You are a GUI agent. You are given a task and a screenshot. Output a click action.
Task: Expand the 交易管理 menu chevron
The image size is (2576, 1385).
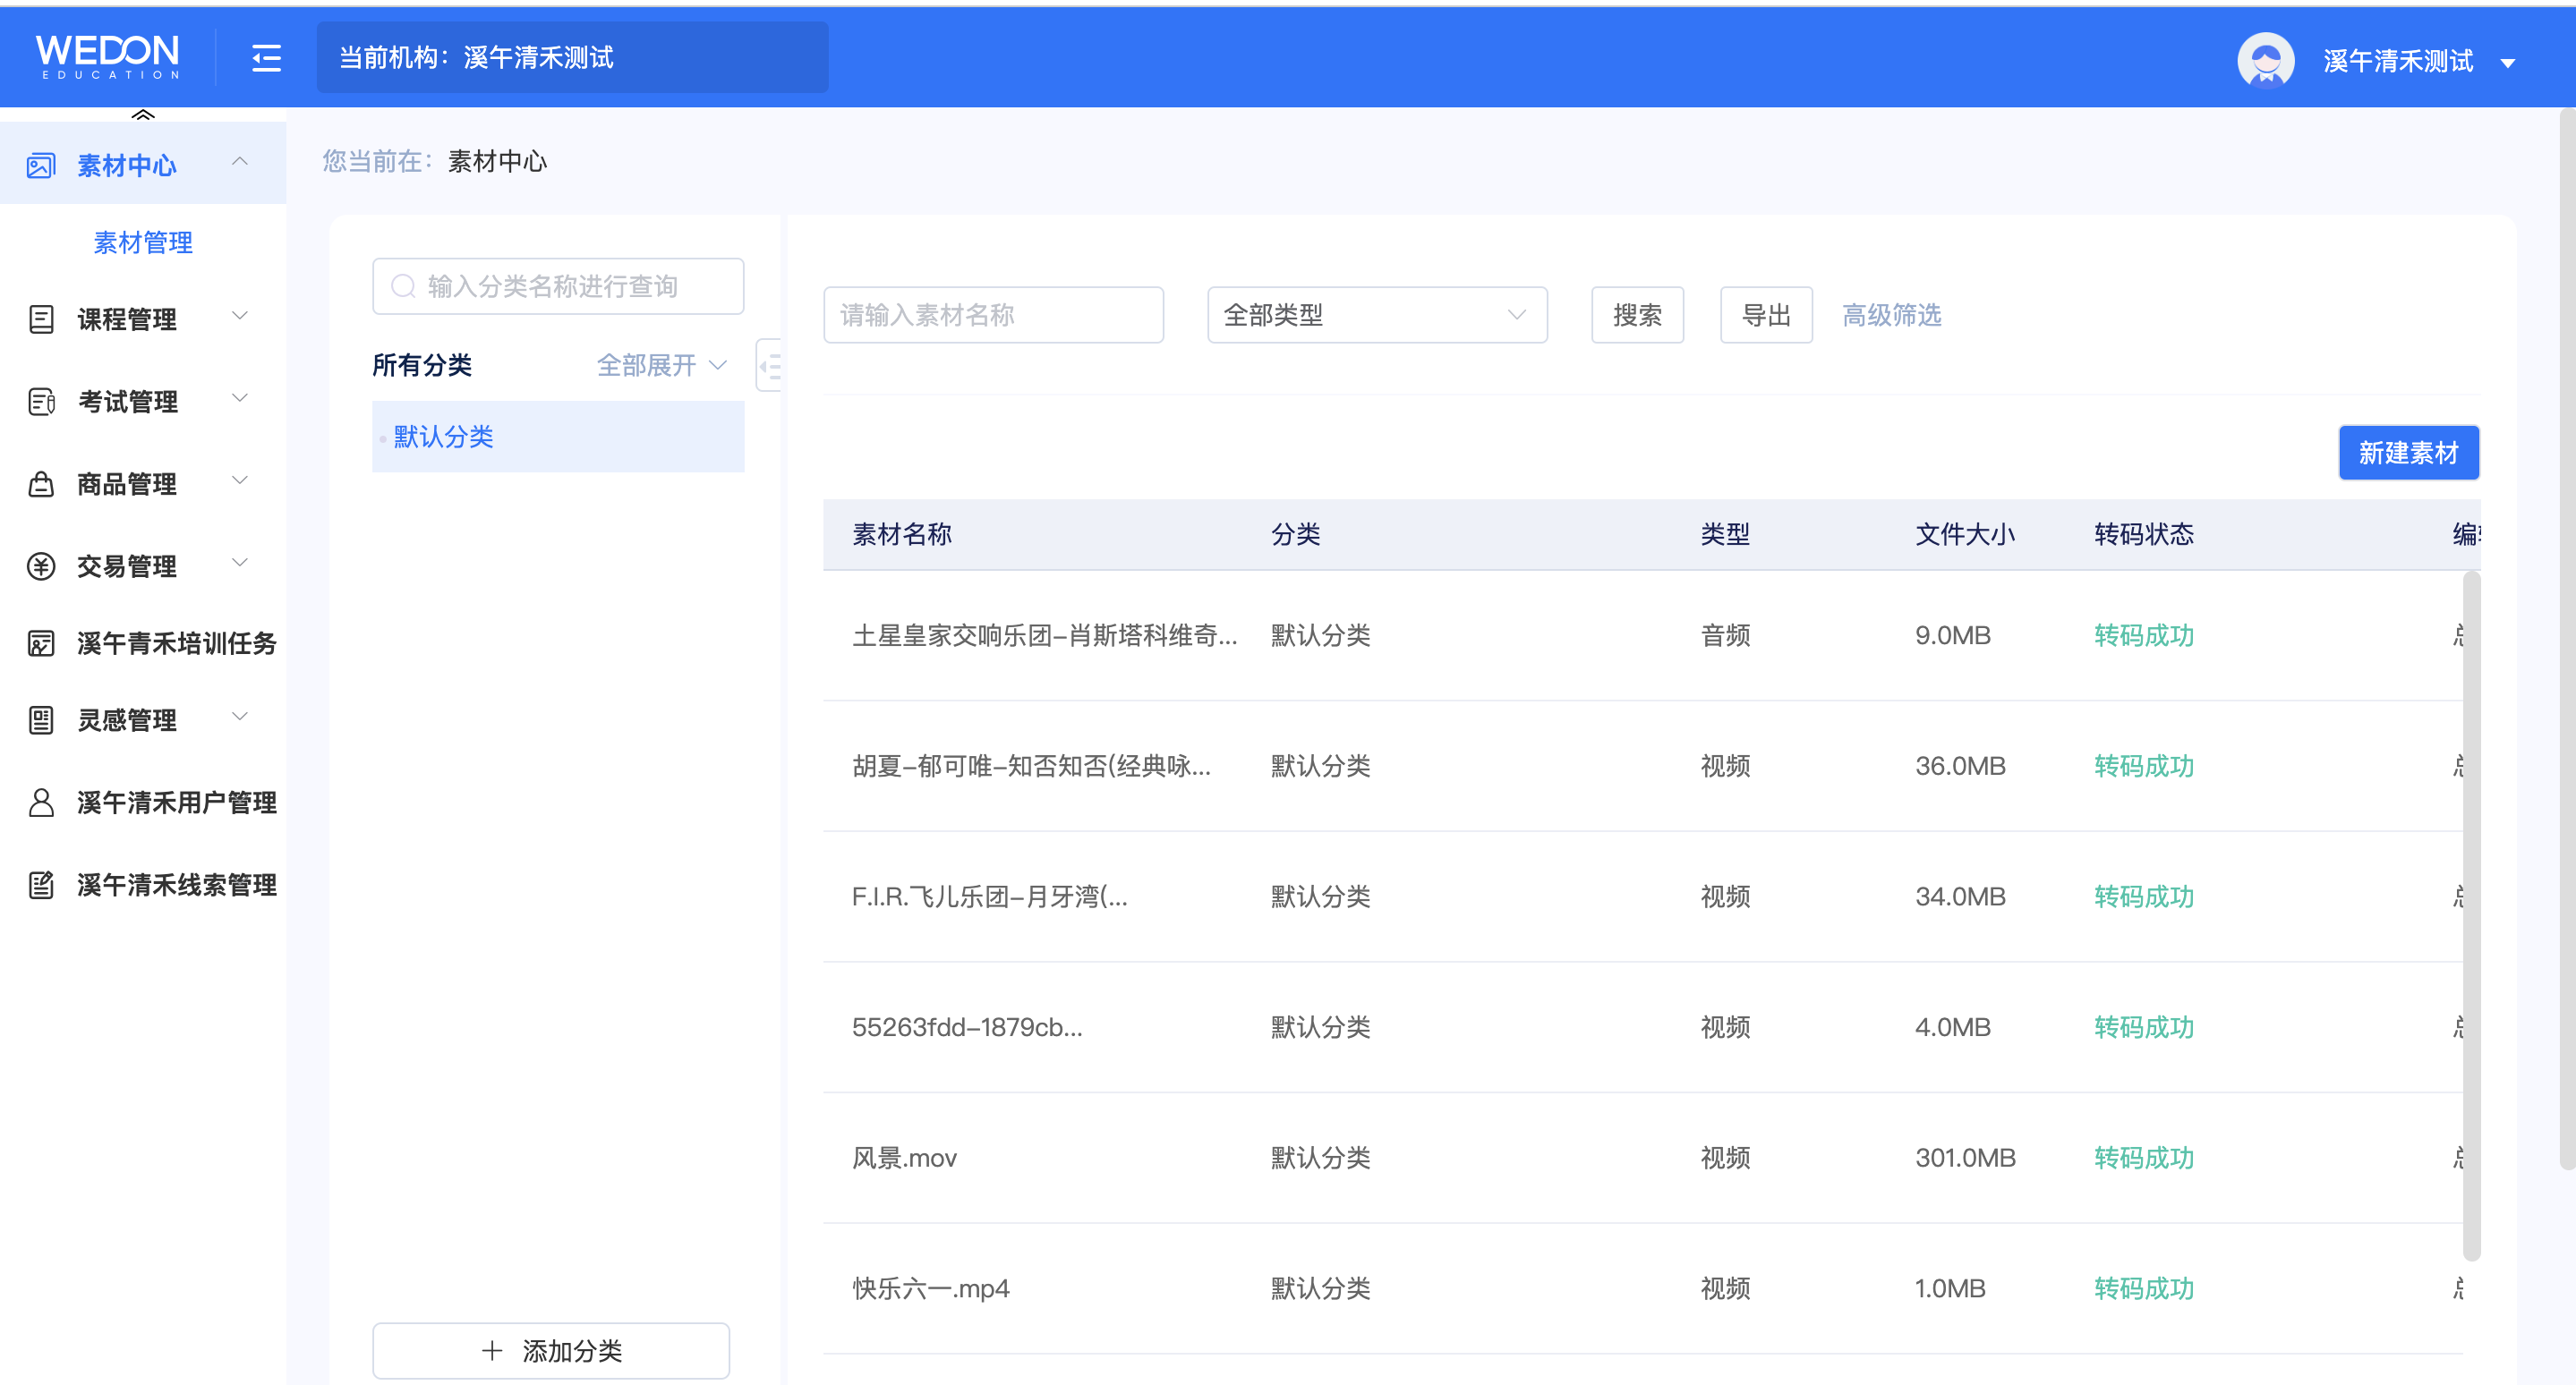coord(240,562)
